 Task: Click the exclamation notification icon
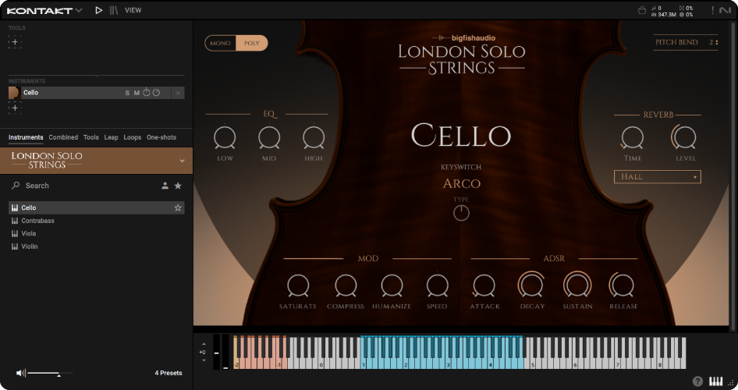click(x=712, y=10)
